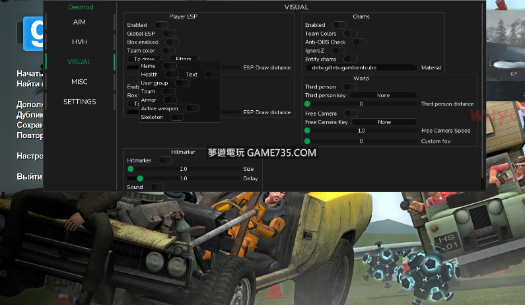
Task: Toggle Active weapon drawing option
Action: (x=192, y=108)
